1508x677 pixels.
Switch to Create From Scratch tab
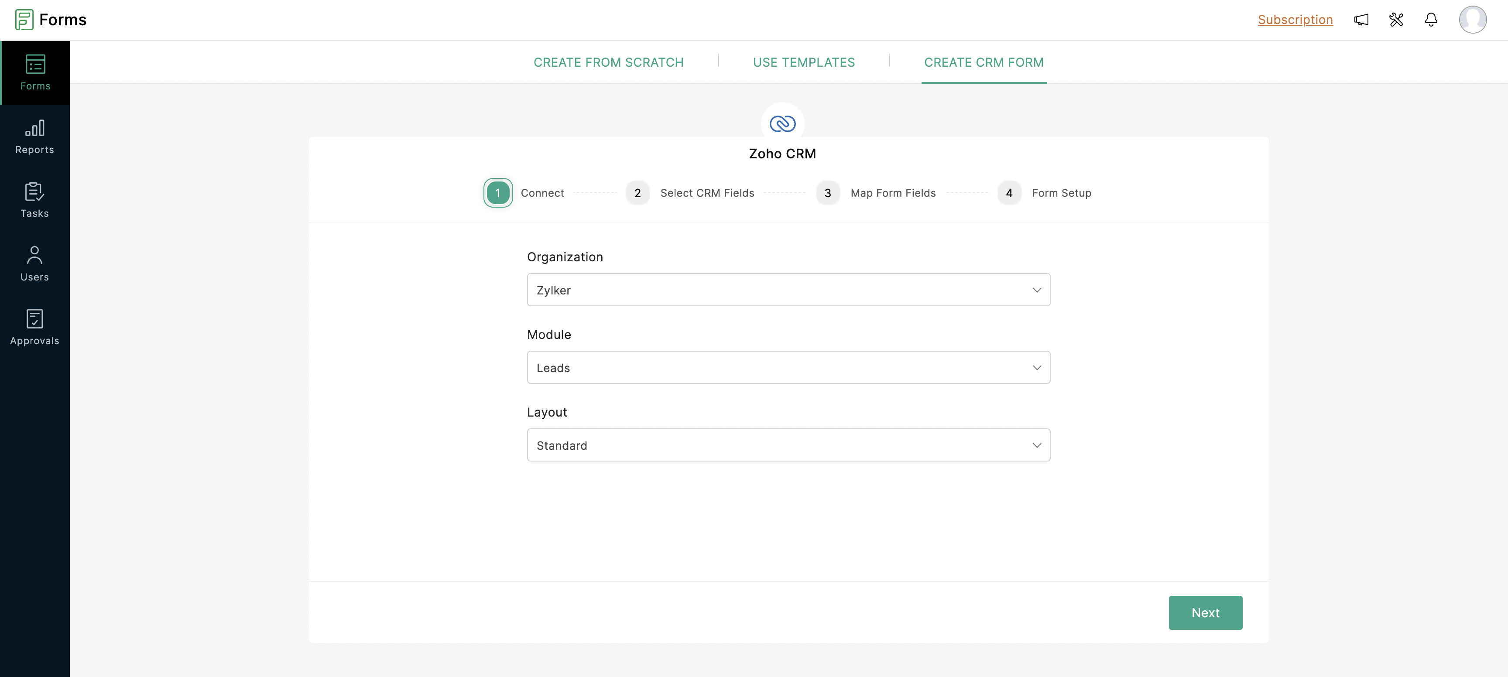(608, 63)
